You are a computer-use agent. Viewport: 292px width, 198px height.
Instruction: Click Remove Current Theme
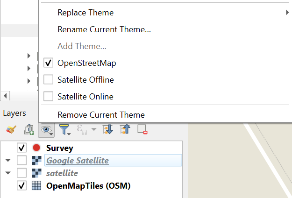[x=101, y=115]
